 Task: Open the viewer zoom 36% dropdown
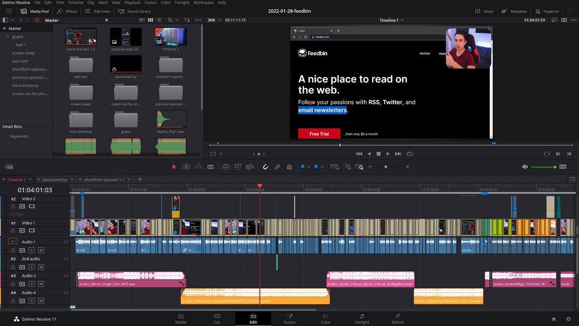(215, 20)
